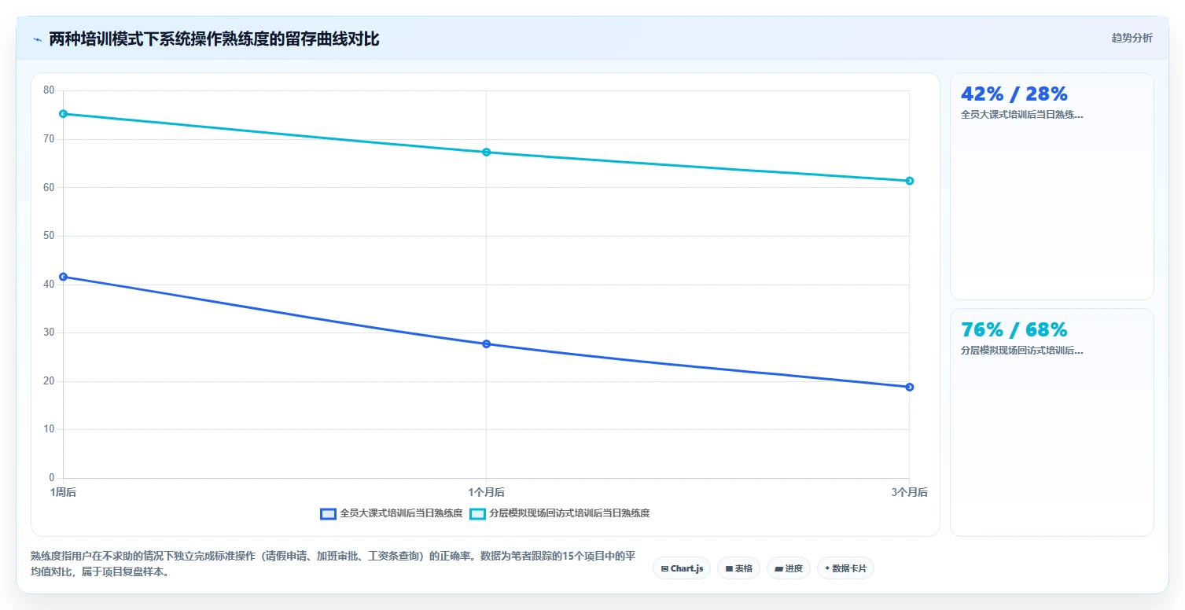The image size is (1185, 610).
Task: Click the 1个月后 x-axis label
Action: [487, 493]
